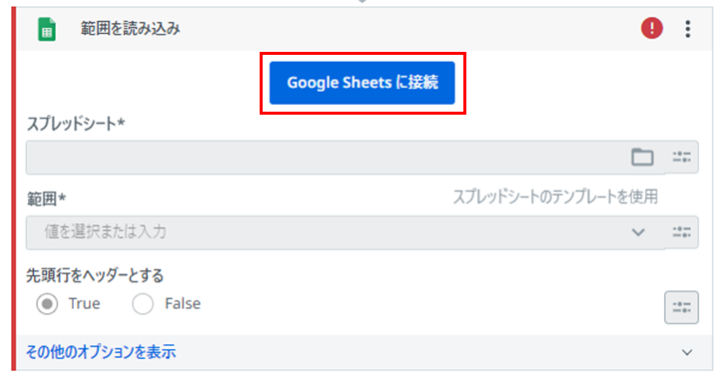Click the folder browse icon for spreadsheet
Screen dimensions: 722x385
pos(642,158)
